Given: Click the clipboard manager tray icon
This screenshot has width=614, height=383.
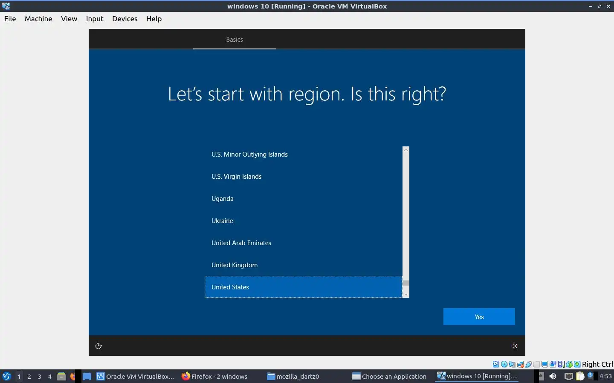Looking at the screenshot, I should (580, 376).
